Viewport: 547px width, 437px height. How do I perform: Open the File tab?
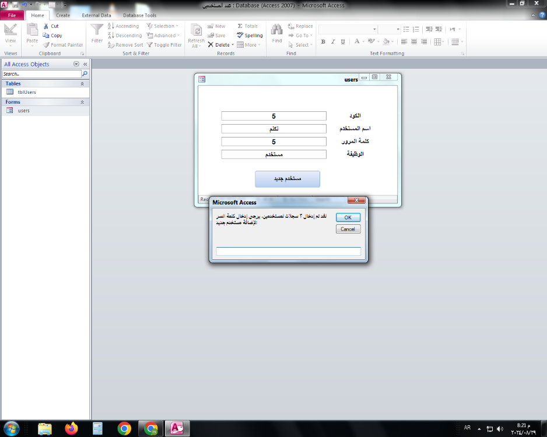pos(12,15)
